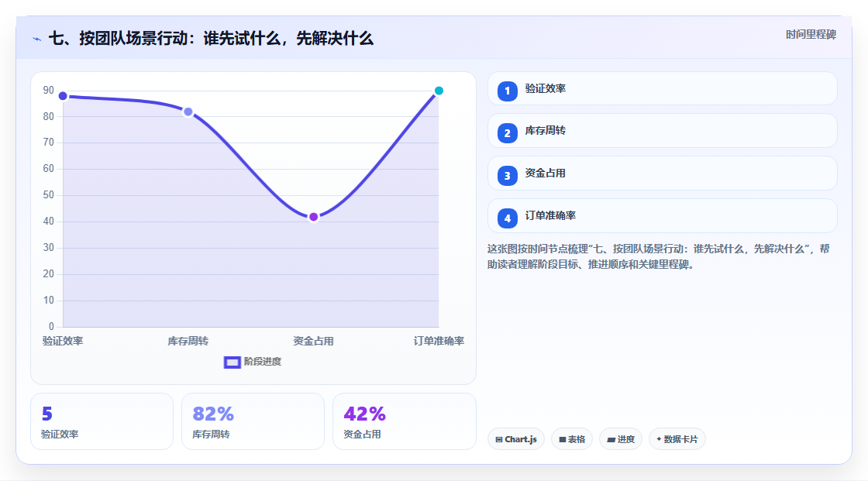This screenshot has width=868, height=481.
Task: Click the y-axis value 0
Action: (x=51, y=327)
